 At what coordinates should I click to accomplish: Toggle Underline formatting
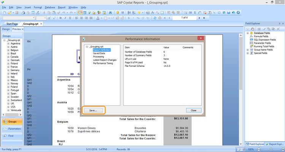click(70, 18)
